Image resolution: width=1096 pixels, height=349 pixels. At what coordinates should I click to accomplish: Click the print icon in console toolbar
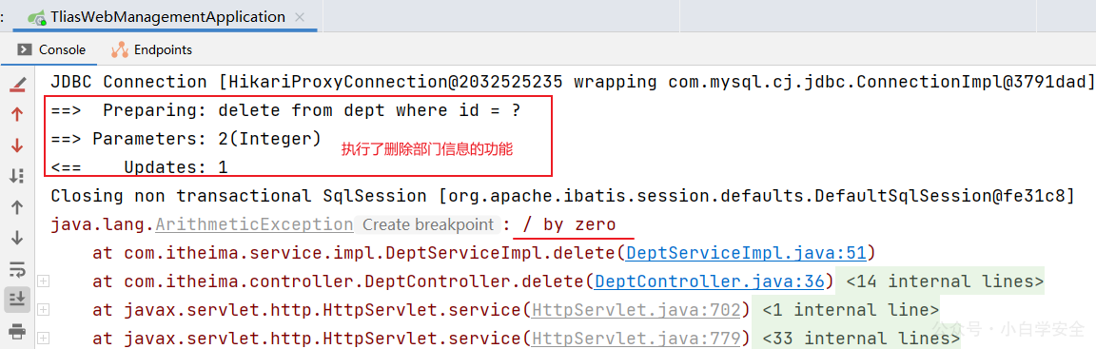click(17, 330)
